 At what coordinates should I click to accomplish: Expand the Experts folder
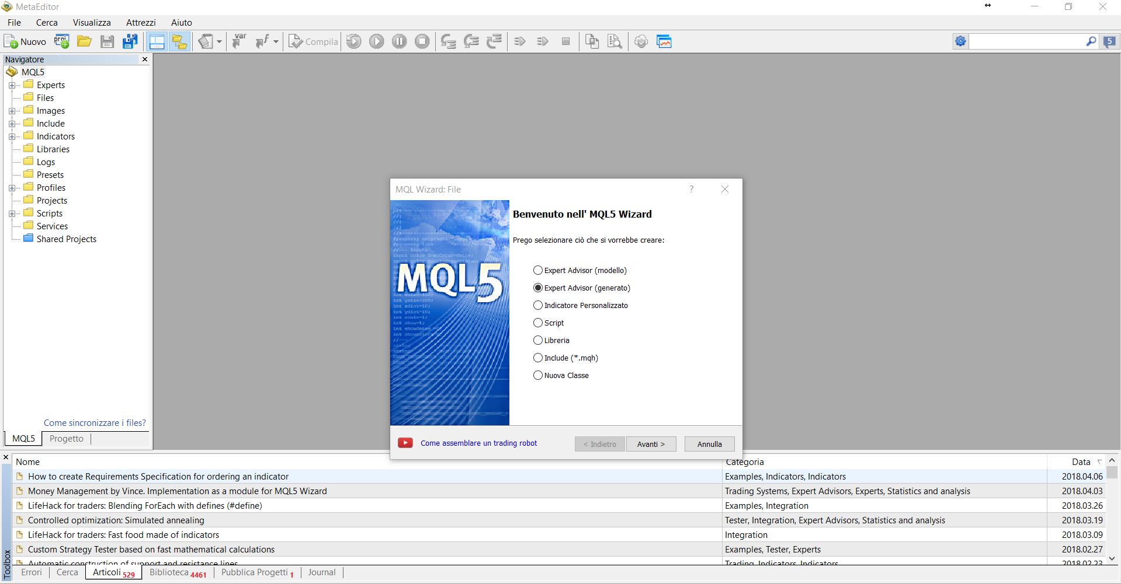coord(12,85)
